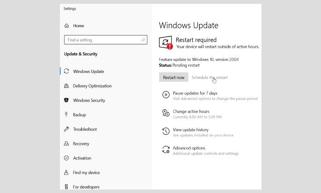Screen dimensions: 321x193
Task: Open View update history
Action: point(190,130)
